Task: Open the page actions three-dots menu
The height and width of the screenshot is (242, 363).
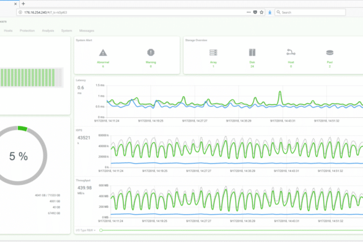Action: coord(249,12)
